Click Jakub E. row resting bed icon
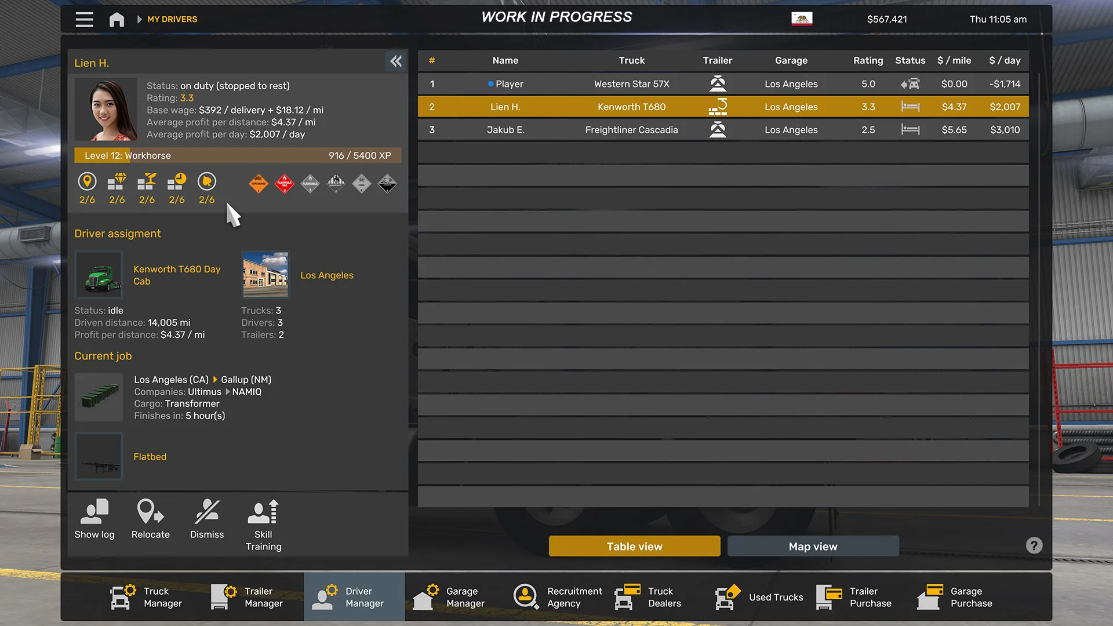The image size is (1113, 626). pyautogui.click(x=910, y=130)
